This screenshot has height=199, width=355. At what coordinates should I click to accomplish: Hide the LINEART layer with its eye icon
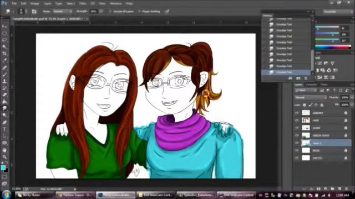click(x=297, y=113)
